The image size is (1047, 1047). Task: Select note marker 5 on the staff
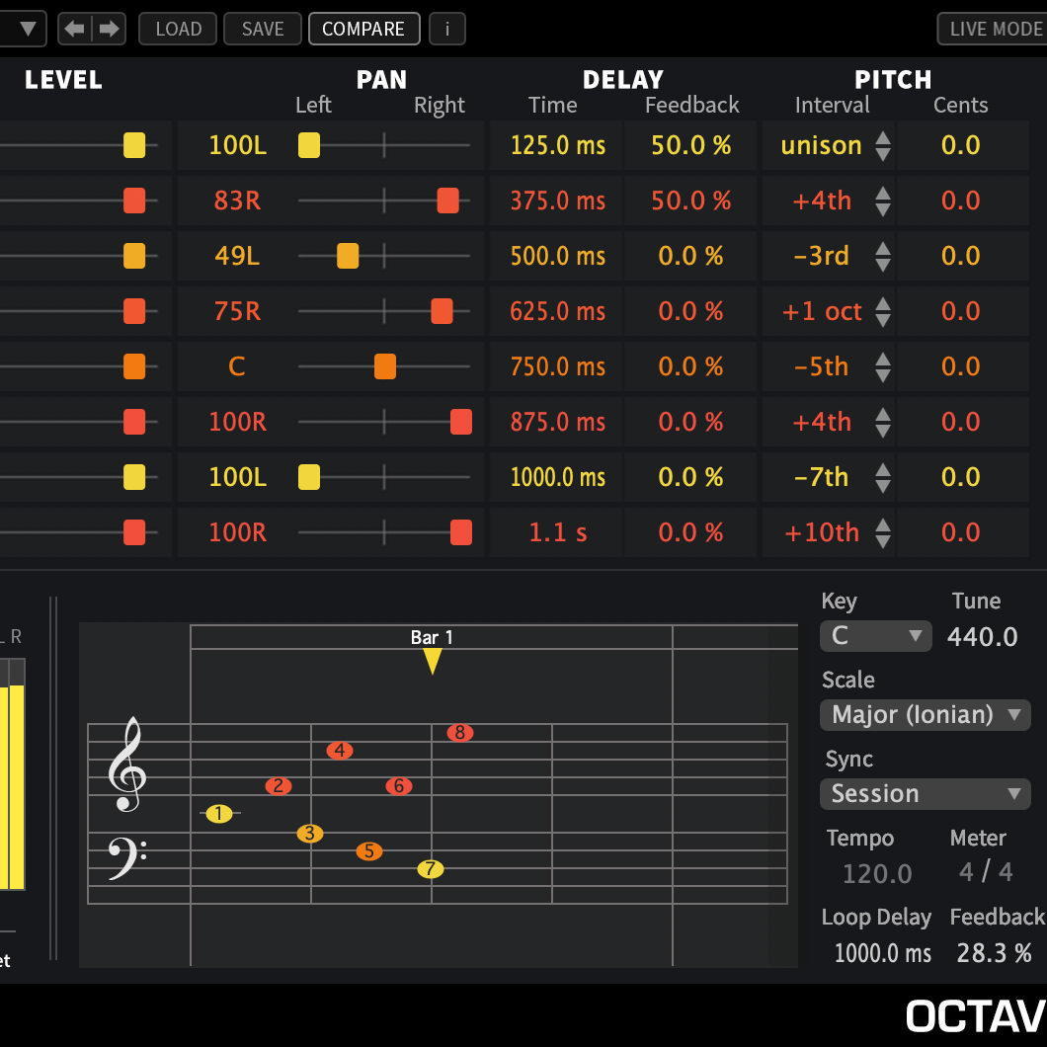[369, 850]
